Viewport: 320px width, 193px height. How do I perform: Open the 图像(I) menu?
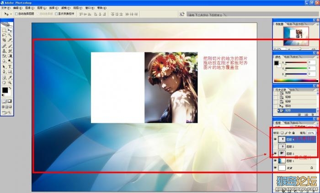30,8
